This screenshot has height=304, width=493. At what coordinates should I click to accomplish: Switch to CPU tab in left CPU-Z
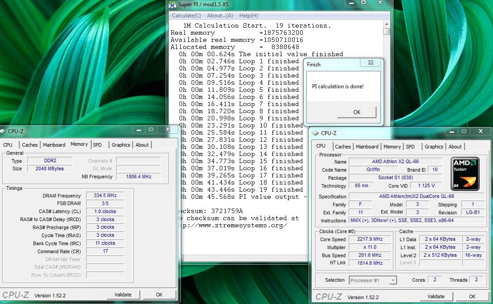point(8,144)
